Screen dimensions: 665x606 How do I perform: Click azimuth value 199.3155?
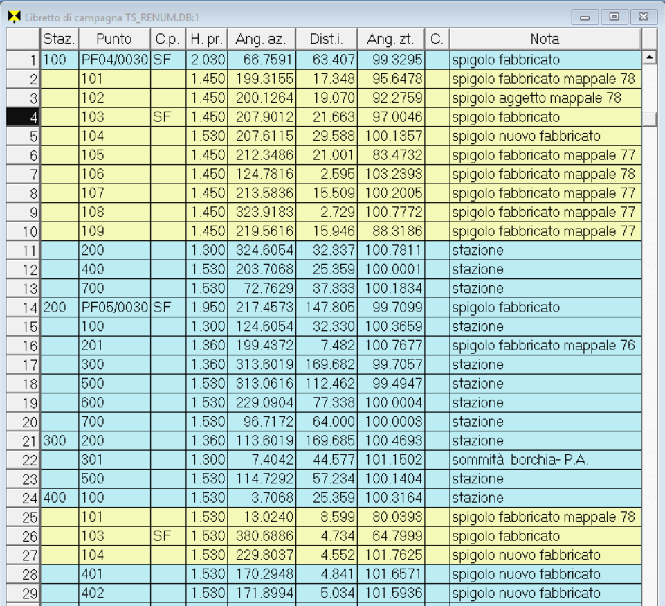[x=262, y=79]
